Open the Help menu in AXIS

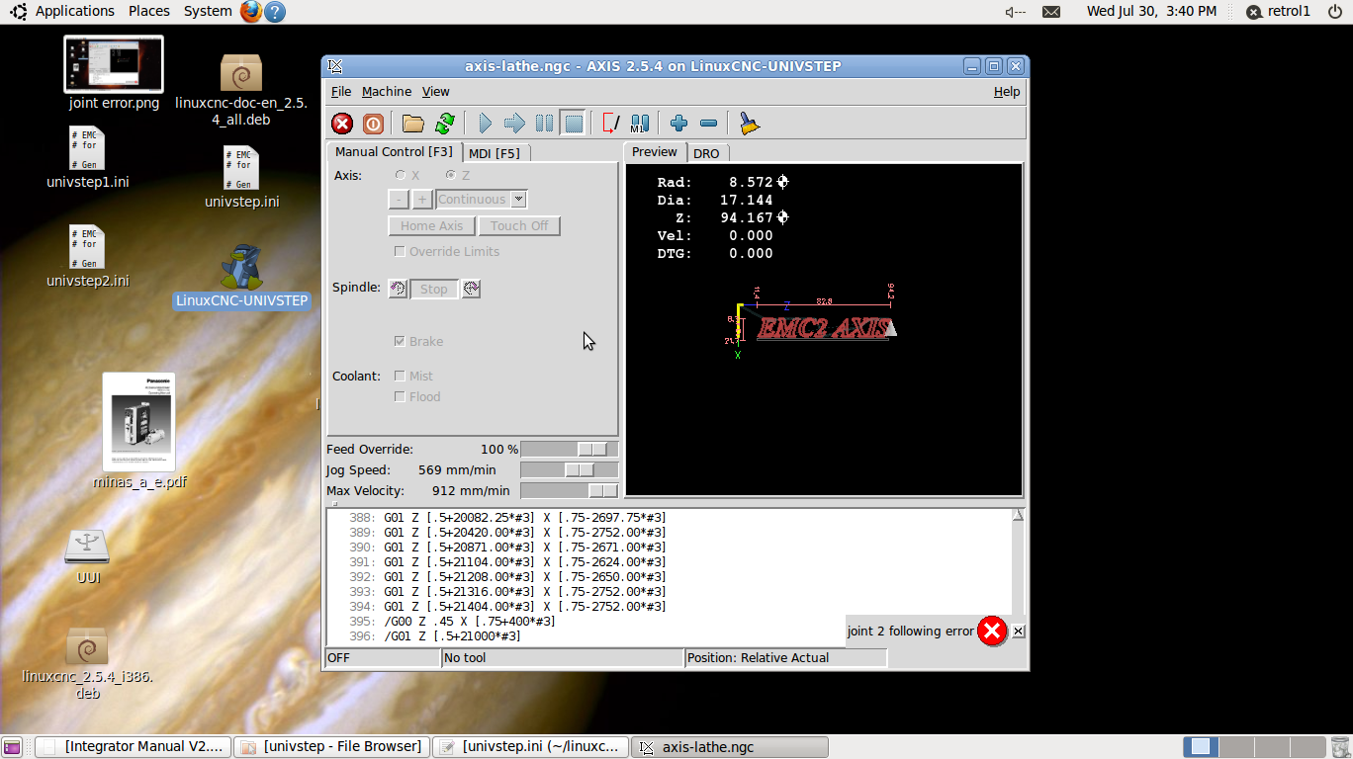pyautogui.click(x=1007, y=92)
